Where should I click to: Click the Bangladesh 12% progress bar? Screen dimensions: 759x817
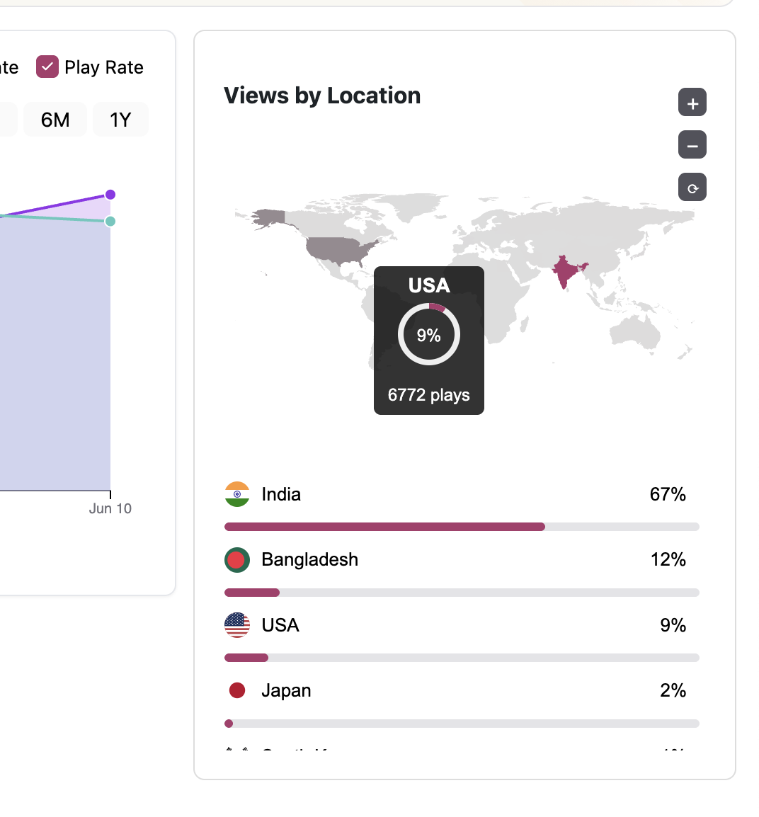(x=462, y=593)
